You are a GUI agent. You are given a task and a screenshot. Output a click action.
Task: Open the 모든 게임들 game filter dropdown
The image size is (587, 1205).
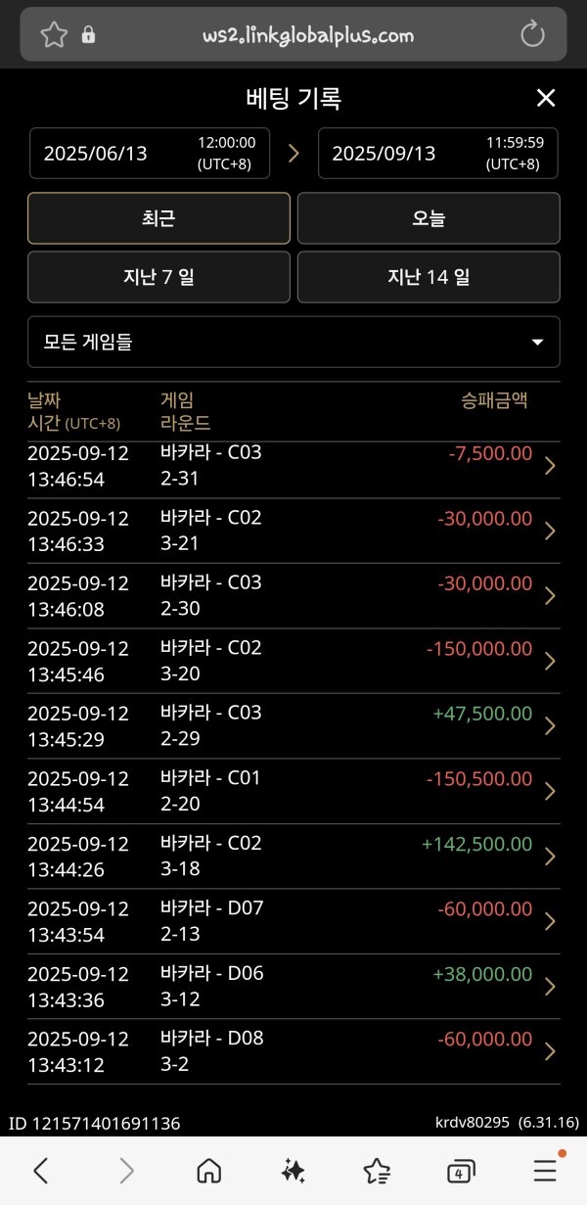click(293, 342)
